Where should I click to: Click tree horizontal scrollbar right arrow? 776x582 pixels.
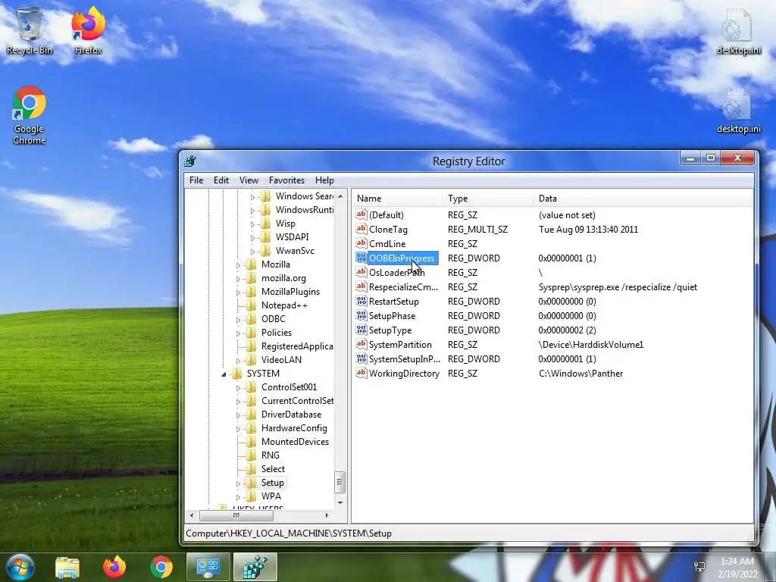[x=327, y=515]
